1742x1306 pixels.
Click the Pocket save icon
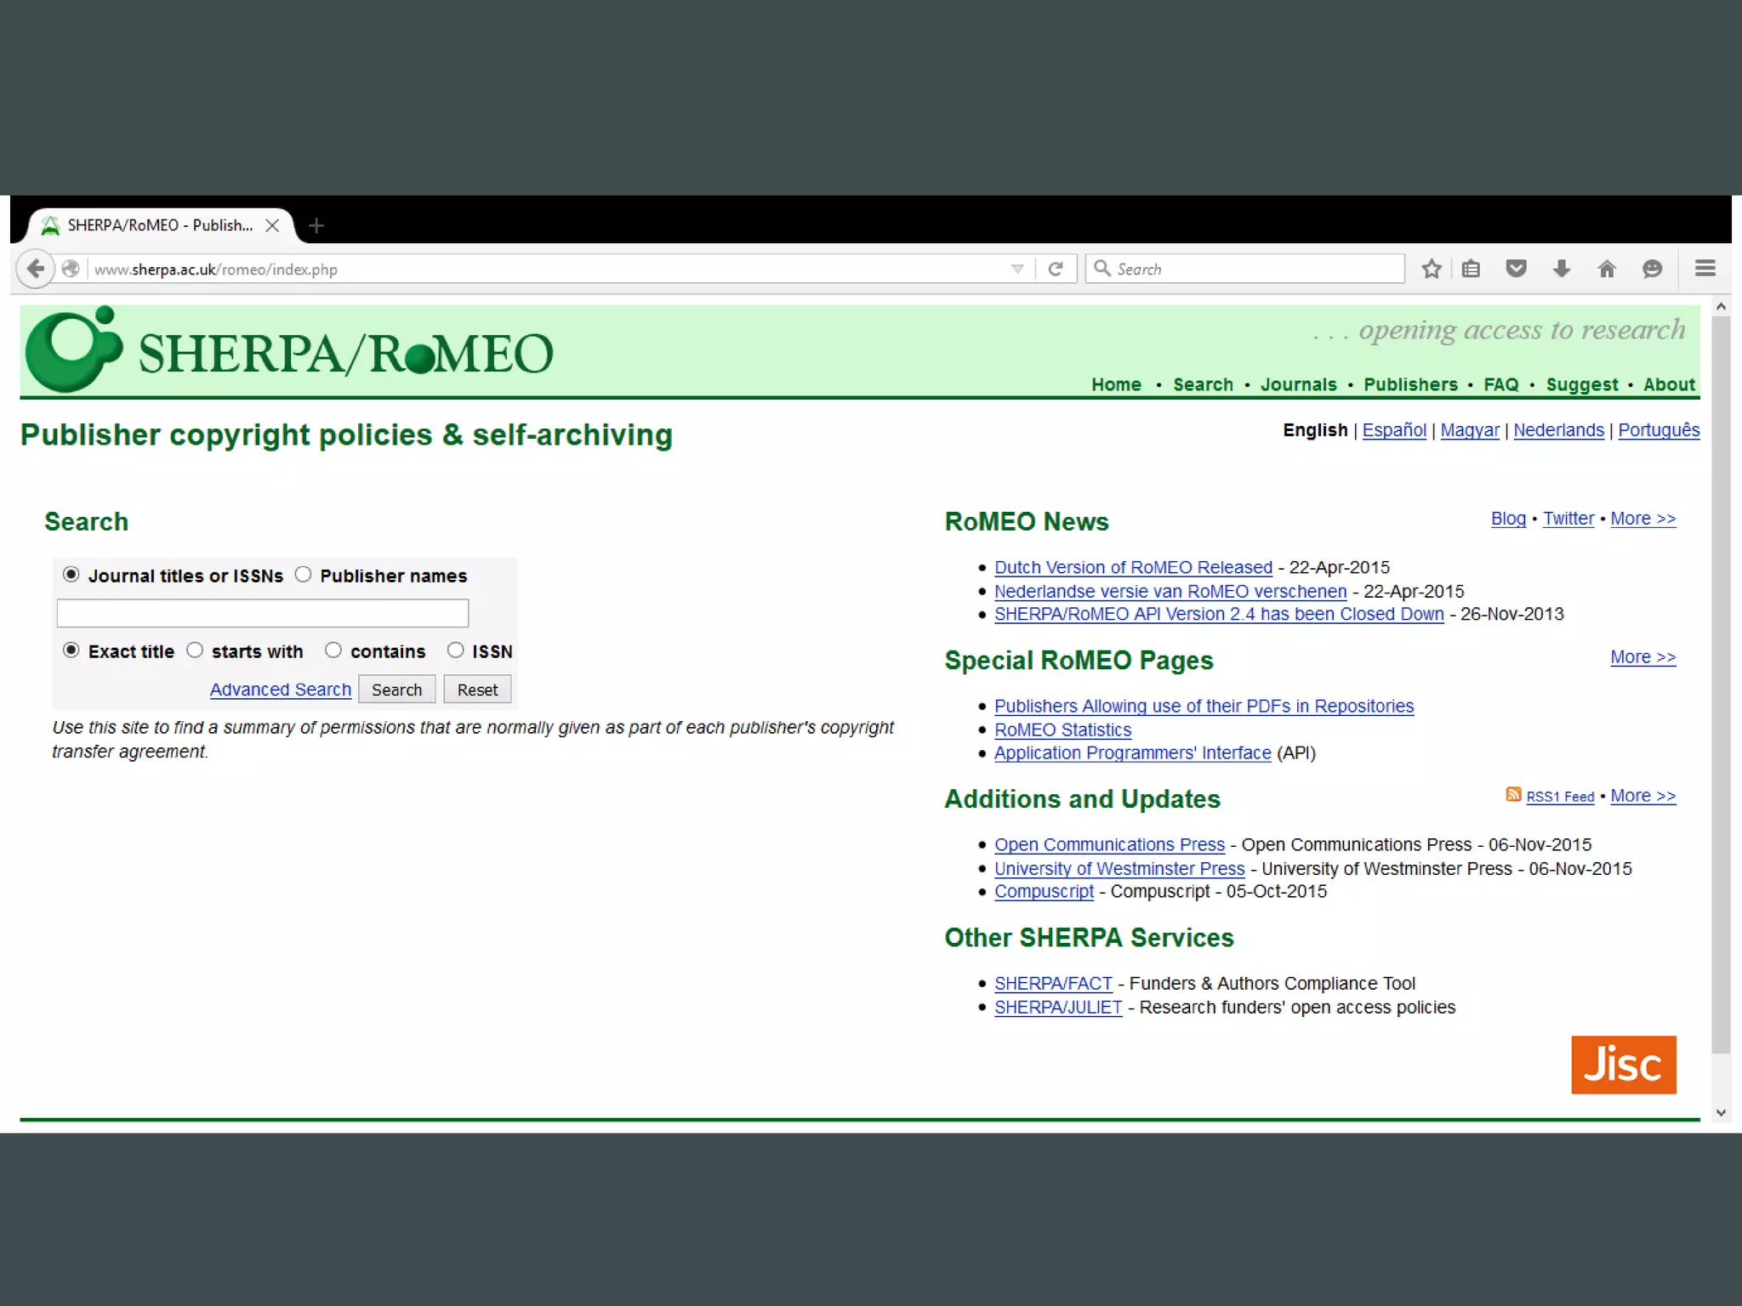(x=1516, y=269)
